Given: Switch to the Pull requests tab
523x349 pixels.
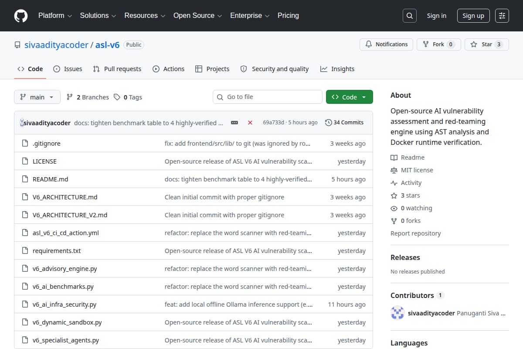Looking at the screenshot, I should click(117, 69).
